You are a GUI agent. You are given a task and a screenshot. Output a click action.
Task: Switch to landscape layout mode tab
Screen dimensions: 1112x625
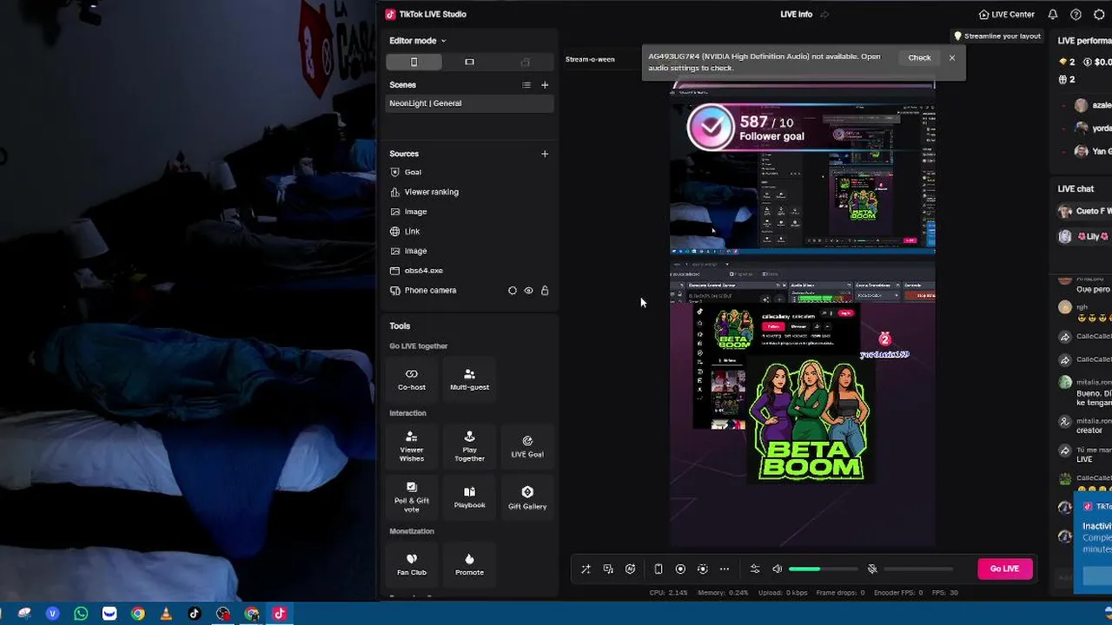[469, 62]
